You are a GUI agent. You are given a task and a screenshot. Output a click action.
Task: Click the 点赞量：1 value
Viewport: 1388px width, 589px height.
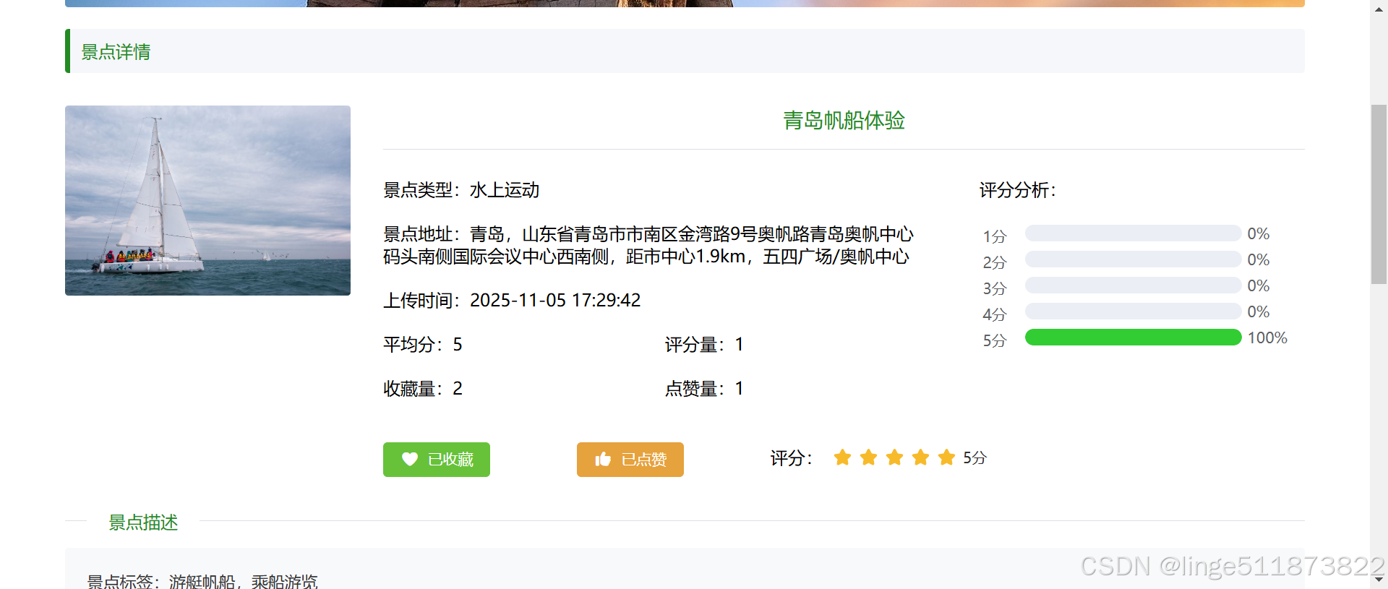(704, 389)
